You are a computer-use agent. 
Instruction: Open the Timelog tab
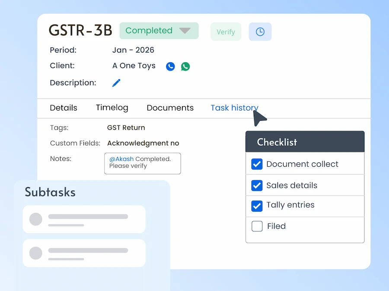112,108
